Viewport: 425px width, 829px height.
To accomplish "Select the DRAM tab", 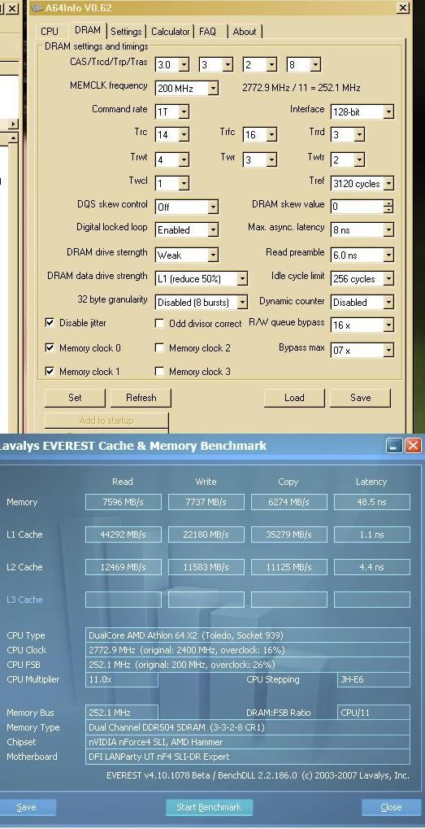I will click(x=87, y=30).
